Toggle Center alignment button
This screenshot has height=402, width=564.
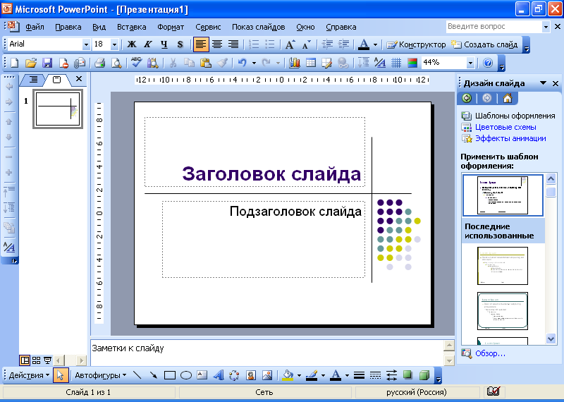coord(217,44)
